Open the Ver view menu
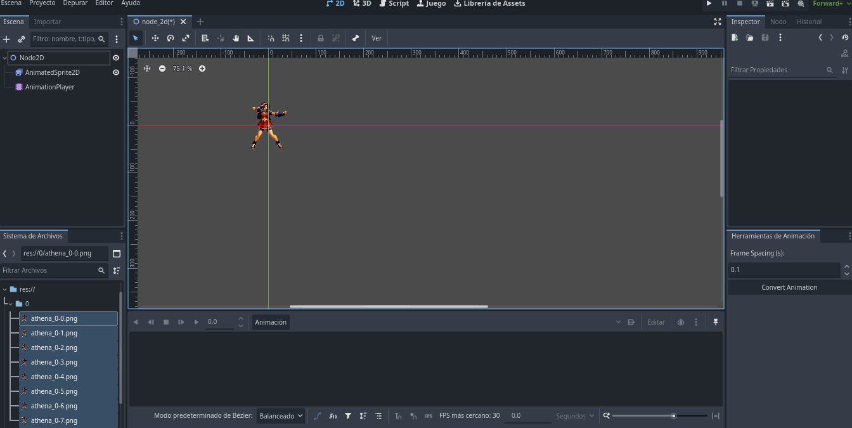This screenshot has height=428, width=852. click(377, 38)
